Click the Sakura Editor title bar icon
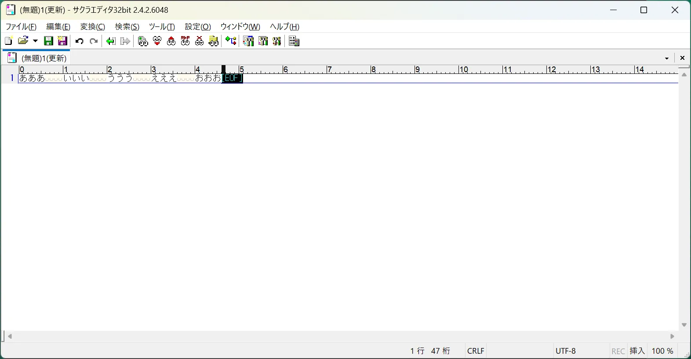Viewport: 691px width, 359px height. (x=11, y=10)
